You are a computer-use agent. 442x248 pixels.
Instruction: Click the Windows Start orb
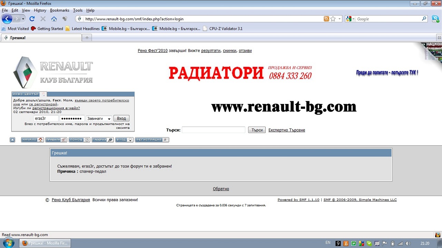(x=8, y=243)
